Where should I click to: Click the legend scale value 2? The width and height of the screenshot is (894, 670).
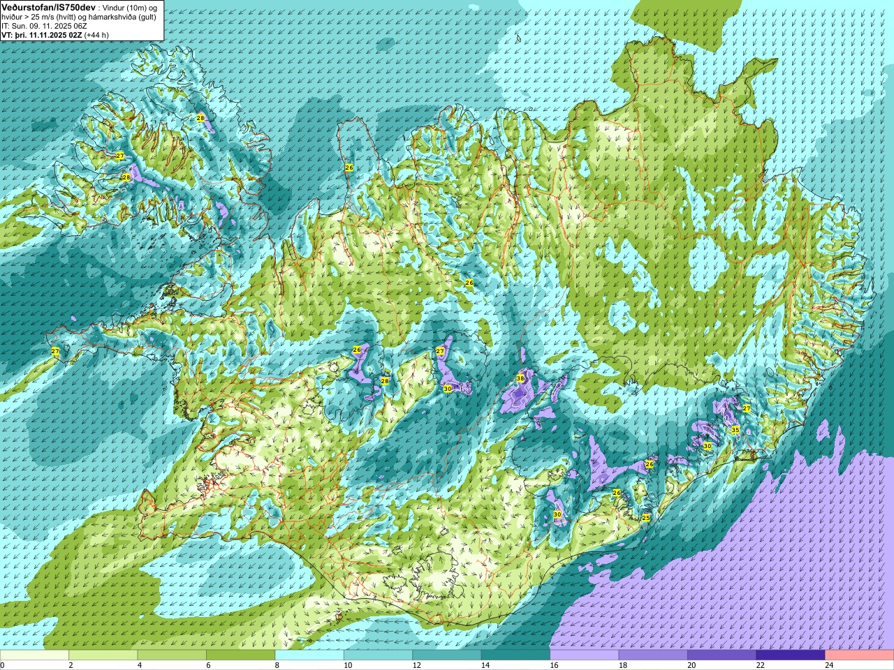(x=71, y=665)
